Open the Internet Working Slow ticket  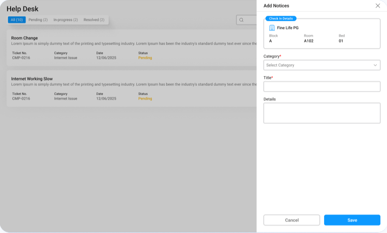point(32,79)
